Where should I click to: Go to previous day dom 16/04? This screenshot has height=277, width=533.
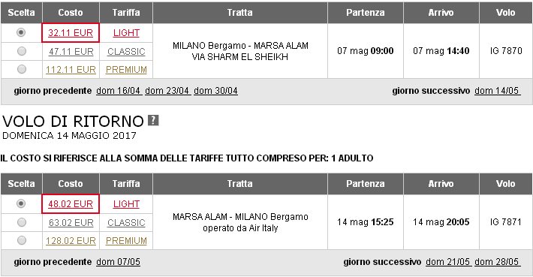coord(119,91)
